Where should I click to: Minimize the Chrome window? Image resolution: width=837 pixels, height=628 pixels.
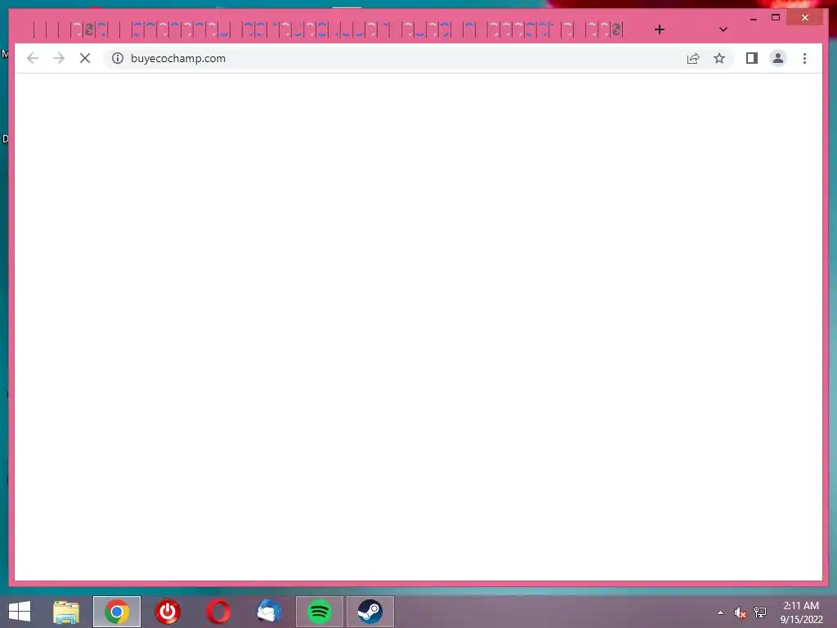[x=753, y=18]
